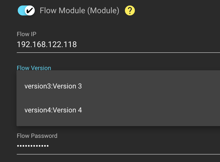Click the Flow IP field label
Image resolution: width=220 pixels, height=162 pixels.
(26, 34)
